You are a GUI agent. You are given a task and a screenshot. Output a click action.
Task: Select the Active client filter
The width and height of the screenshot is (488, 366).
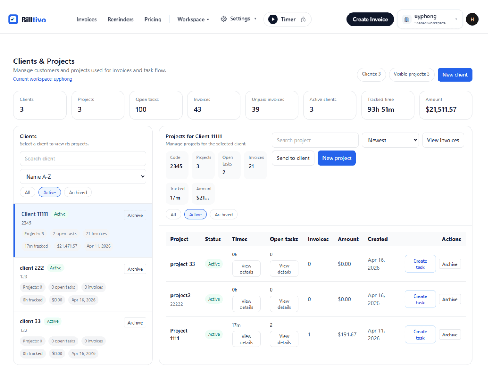[x=50, y=192]
